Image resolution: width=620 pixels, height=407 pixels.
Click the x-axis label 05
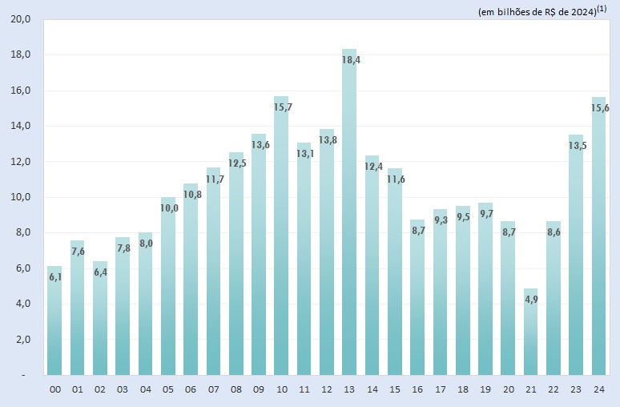[x=168, y=389]
